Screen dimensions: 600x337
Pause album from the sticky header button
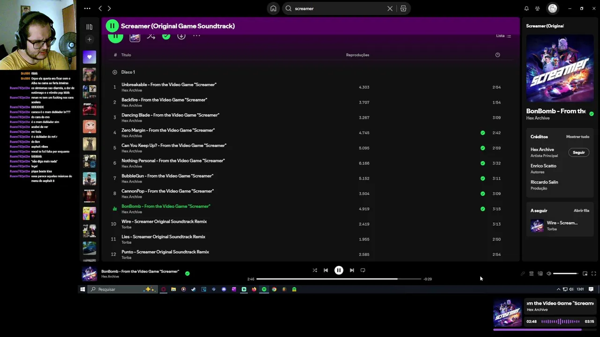tap(112, 26)
